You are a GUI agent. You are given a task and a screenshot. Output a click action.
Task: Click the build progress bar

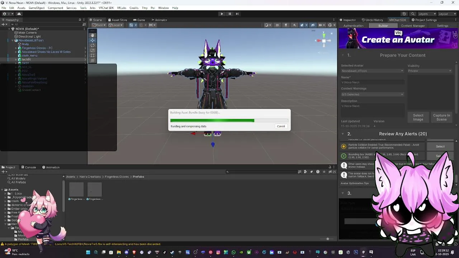click(229, 120)
